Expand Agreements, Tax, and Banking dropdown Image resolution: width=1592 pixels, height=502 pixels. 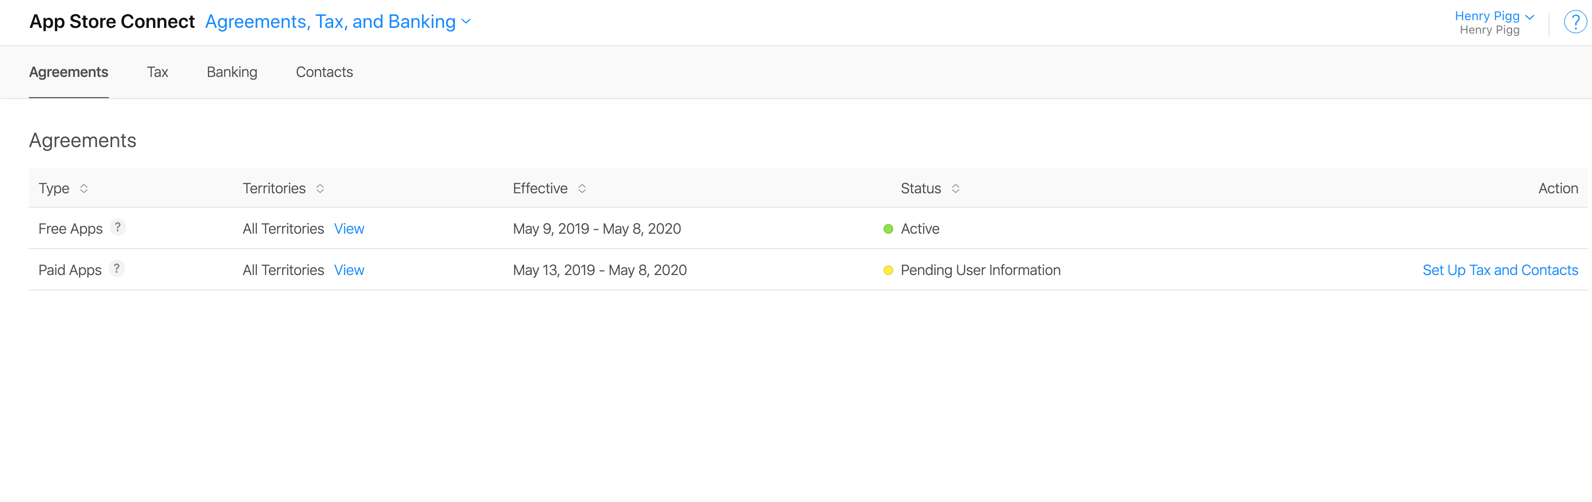(x=338, y=22)
